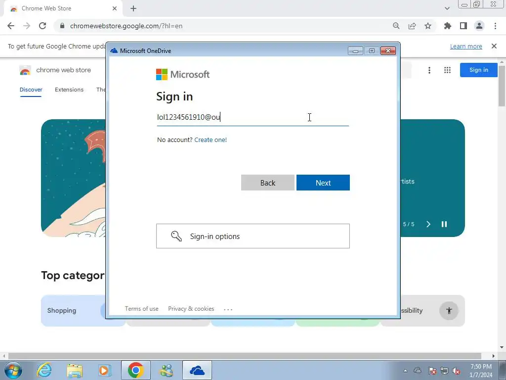Screen dimensions: 506x380
Task: Click the Back button in OneDrive sign-in
Action: pos(267,183)
